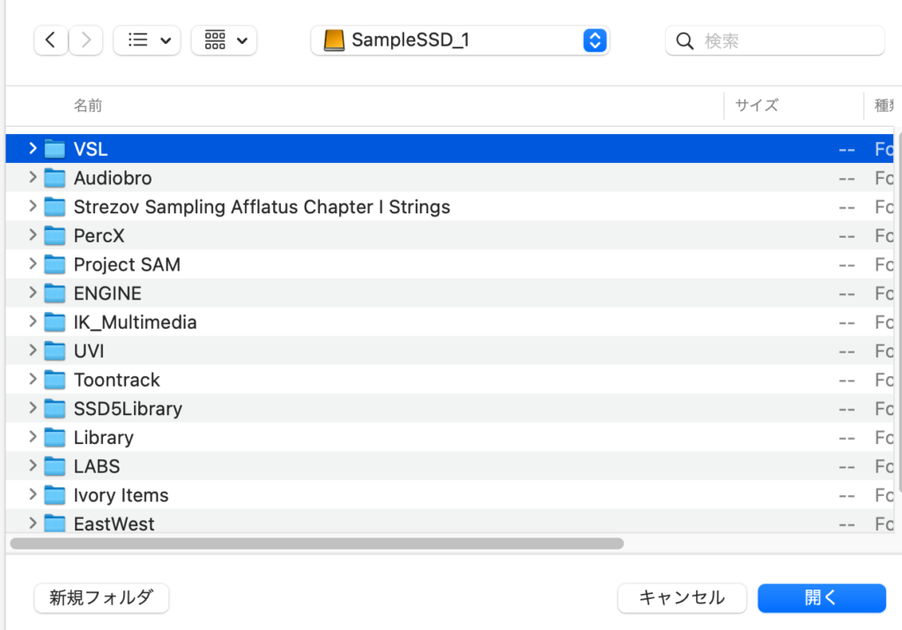Viewport: 902px width, 630px height.
Task: Confirm selection with the 開く button
Action: (x=822, y=597)
